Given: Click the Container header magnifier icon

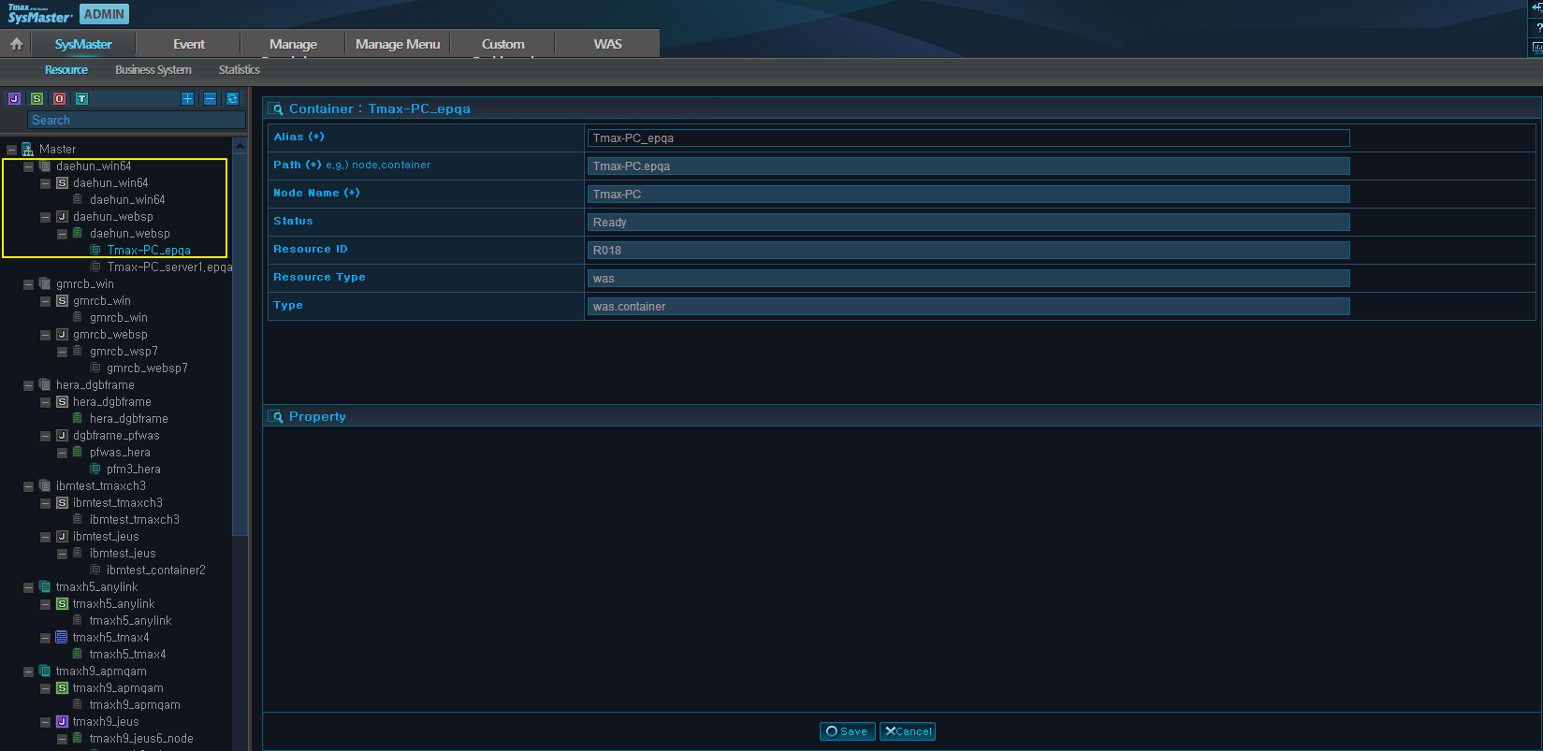Looking at the screenshot, I should [x=276, y=108].
